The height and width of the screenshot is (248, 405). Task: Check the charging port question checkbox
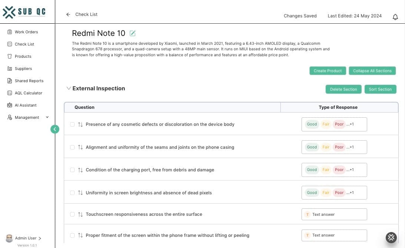72,170
